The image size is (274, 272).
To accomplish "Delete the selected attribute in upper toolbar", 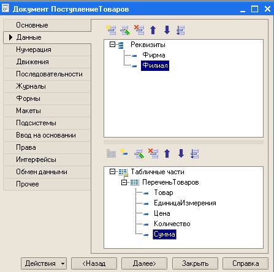I will (x=139, y=30).
